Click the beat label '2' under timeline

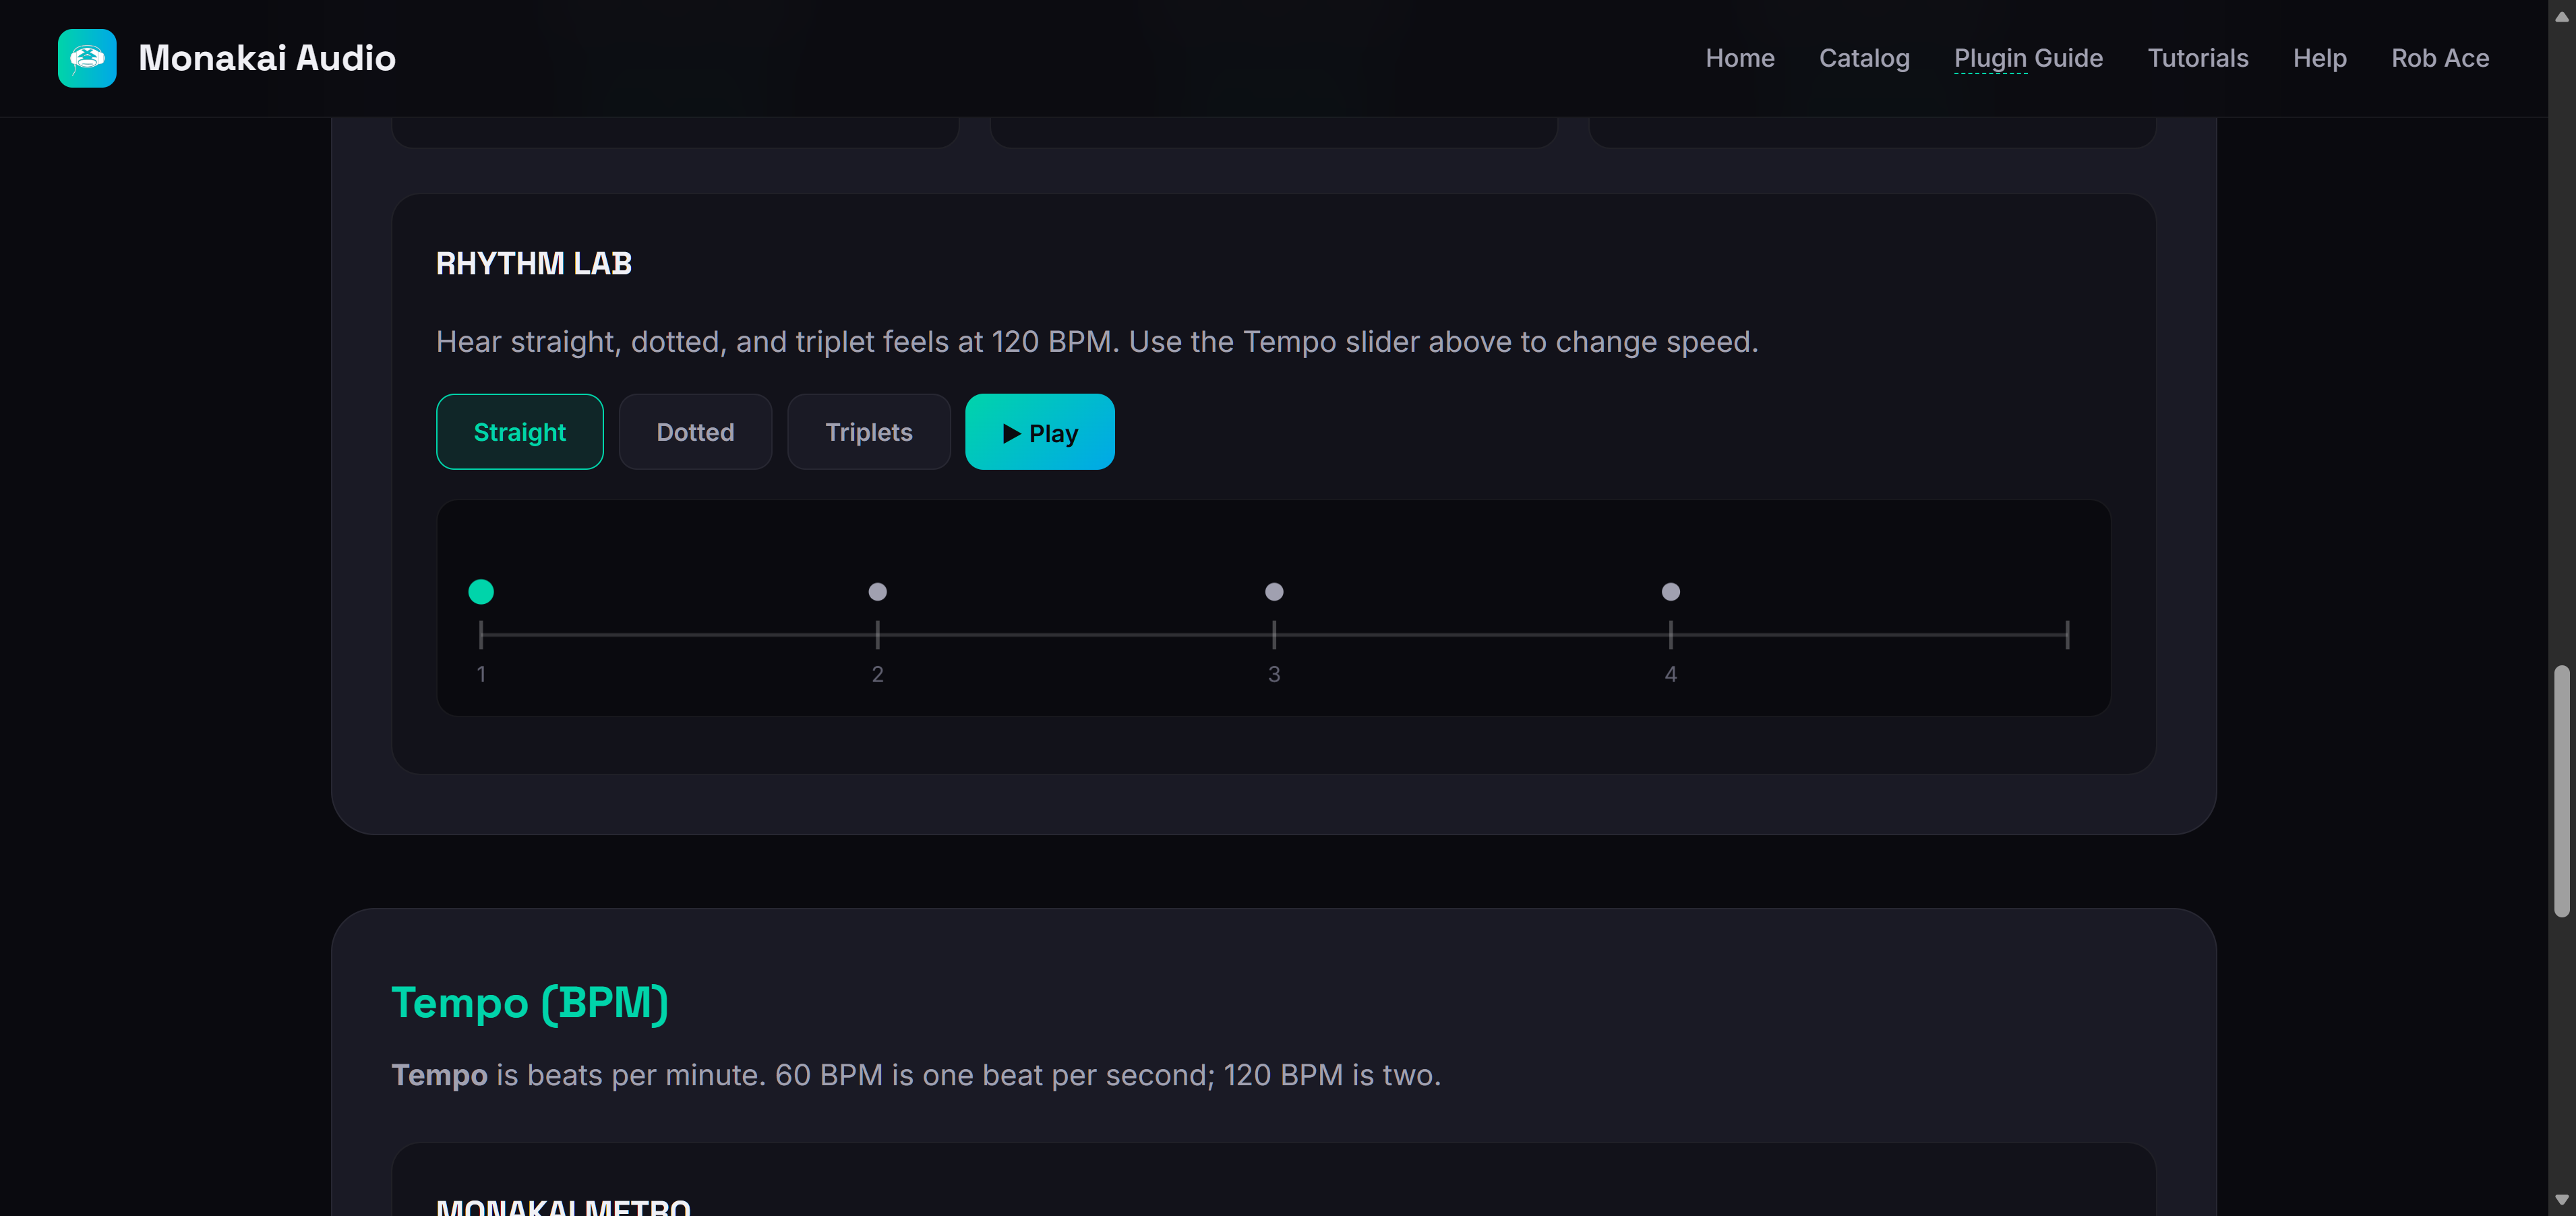(x=877, y=674)
